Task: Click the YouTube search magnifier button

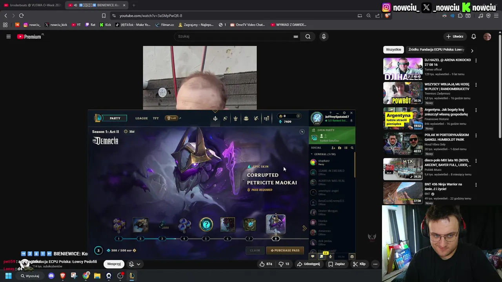Action: point(308,36)
